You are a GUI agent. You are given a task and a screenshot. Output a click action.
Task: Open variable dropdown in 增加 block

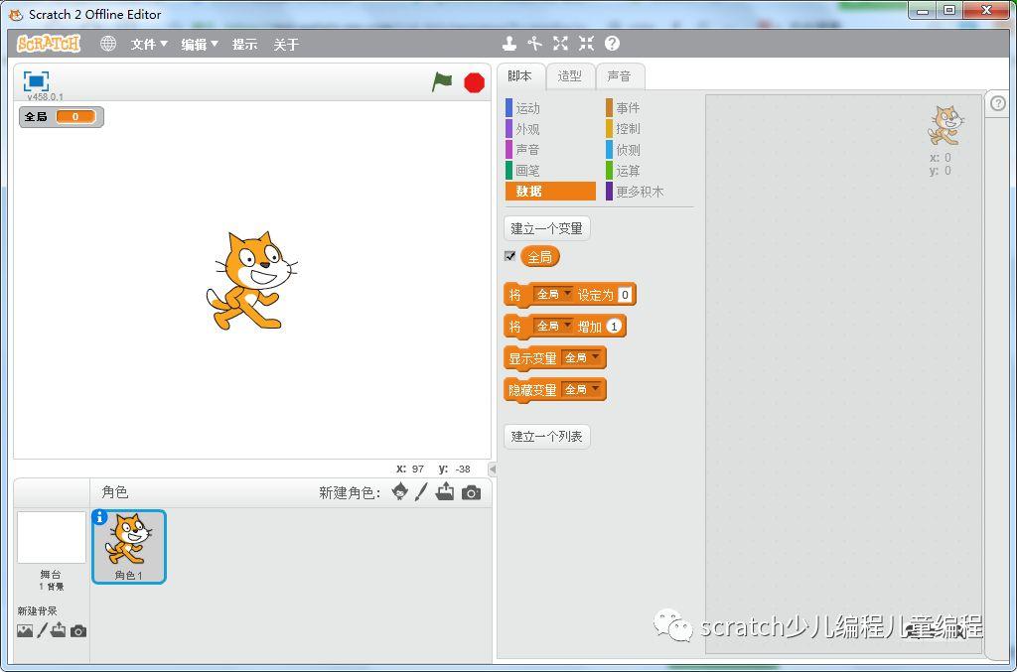[x=553, y=326]
